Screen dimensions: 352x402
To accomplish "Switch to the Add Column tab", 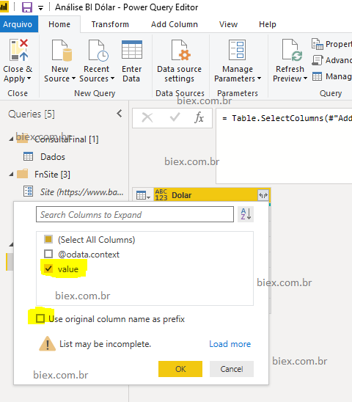I will (175, 24).
